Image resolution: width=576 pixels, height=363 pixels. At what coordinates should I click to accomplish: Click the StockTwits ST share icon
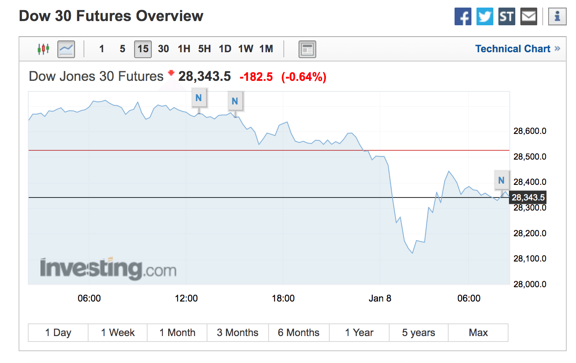(506, 17)
